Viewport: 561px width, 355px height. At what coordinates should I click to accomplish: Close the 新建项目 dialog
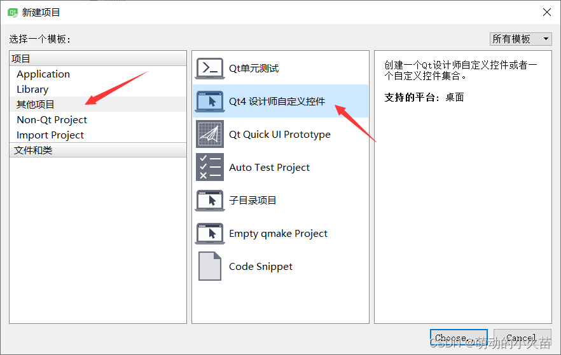pos(547,12)
